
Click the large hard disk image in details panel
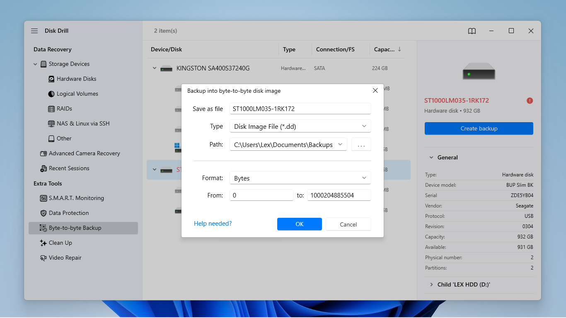pos(479,71)
